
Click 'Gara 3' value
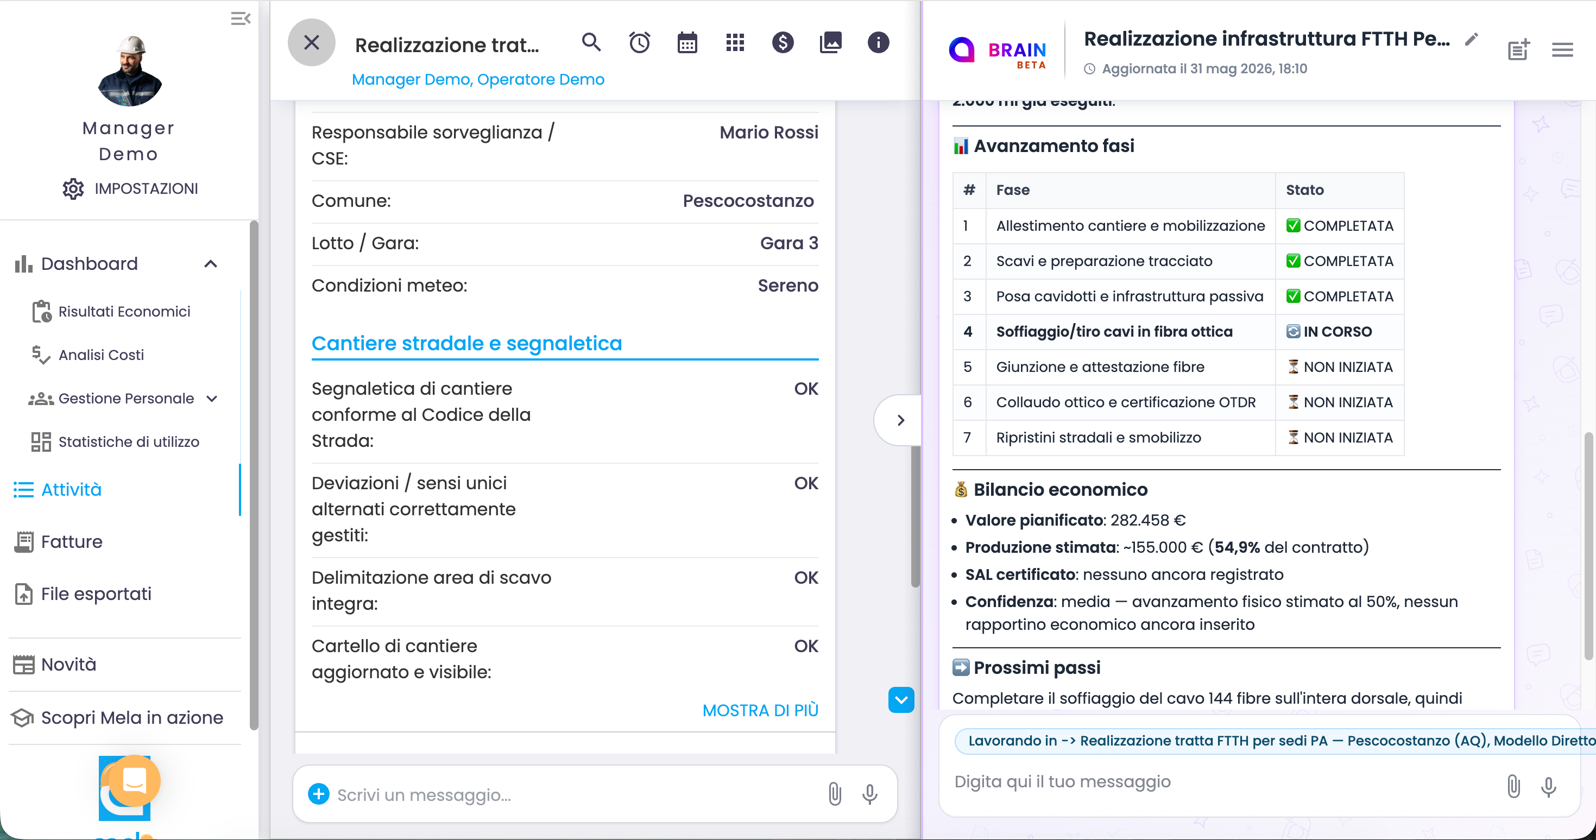pos(788,243)
